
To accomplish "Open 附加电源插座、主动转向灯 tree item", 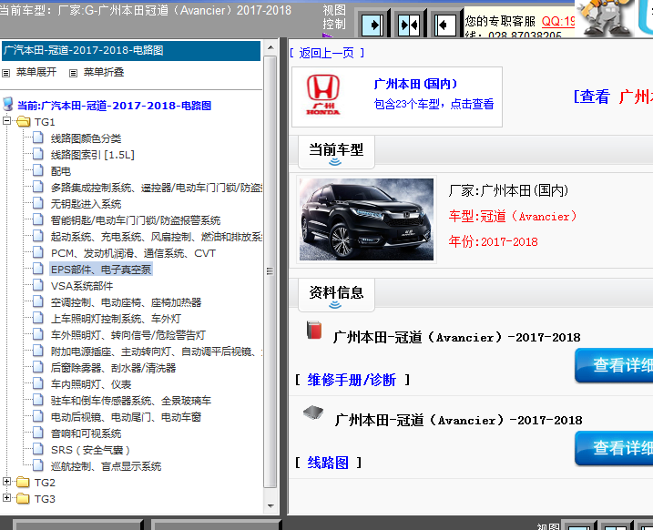I will tap(156, 352).
